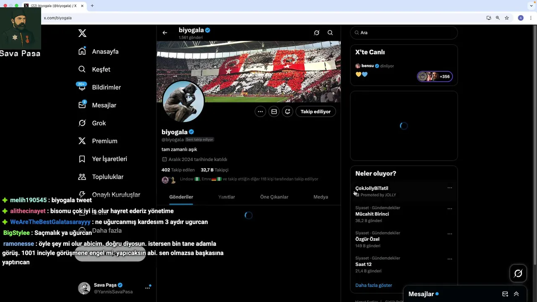Expand the Mesajlar drawer with double chevron
Screen dimensions: 537x302
pyautogui.click(x=516, y=294)
